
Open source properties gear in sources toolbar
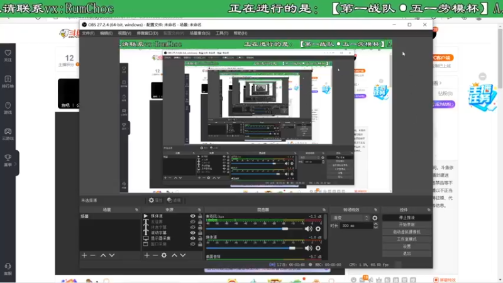click(164, 255)
